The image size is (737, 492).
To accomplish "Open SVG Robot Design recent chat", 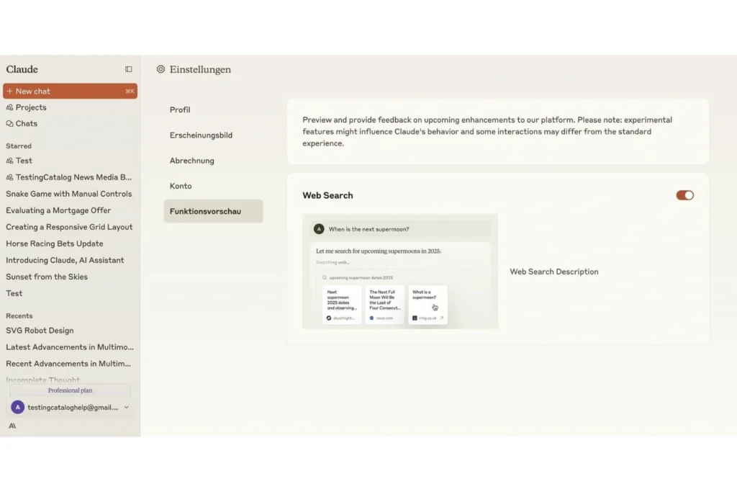I will point(40,331).
